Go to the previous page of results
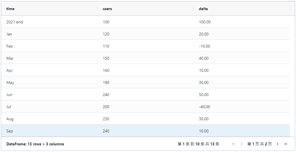Viewport: 296px width, 152px height. (x=242, y=144)
